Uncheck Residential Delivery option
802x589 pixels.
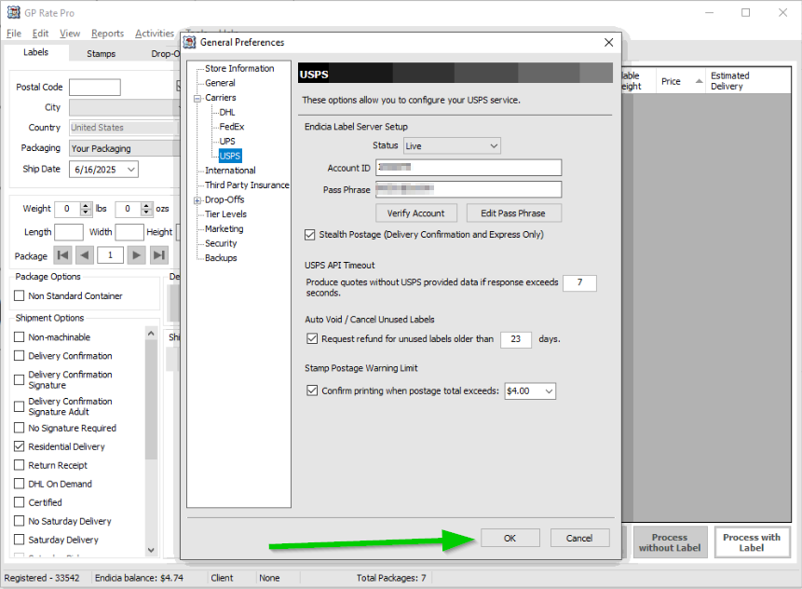click(20, 446)
